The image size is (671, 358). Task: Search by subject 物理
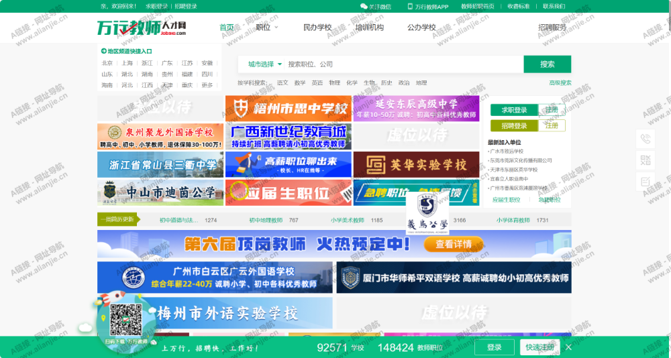(335, 83)
